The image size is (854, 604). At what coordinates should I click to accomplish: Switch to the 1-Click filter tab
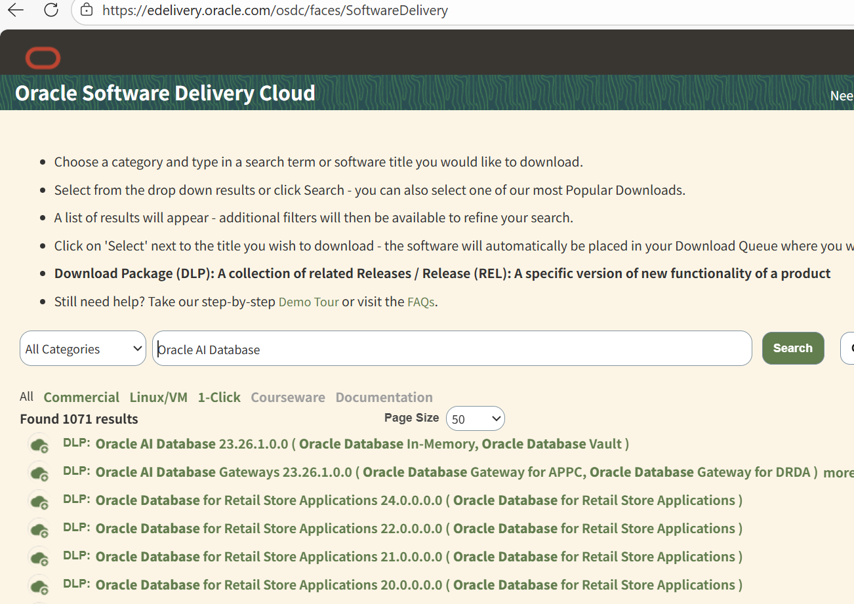(x=219, y=397)
